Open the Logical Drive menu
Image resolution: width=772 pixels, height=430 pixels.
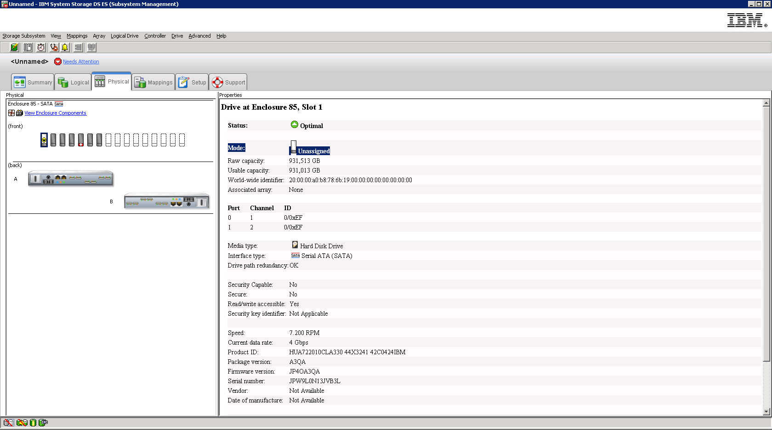125,36
